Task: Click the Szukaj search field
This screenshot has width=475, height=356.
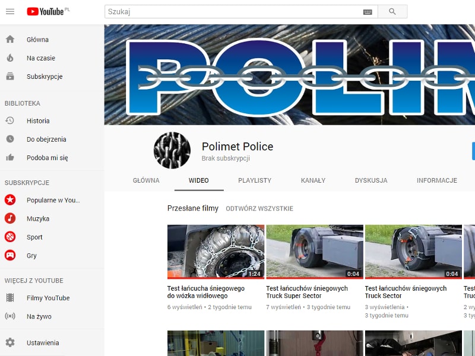Action: coord(241,11)
